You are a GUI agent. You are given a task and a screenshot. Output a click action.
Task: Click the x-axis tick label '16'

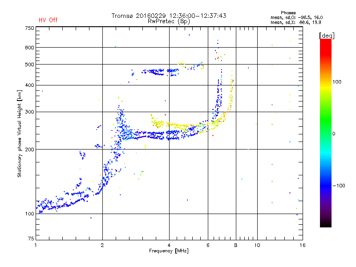303,245
